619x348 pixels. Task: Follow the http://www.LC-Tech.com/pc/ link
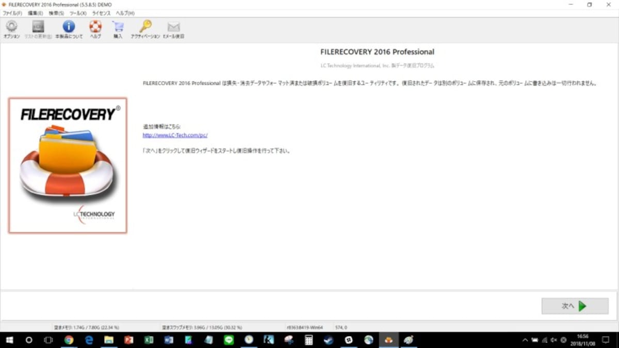(x=175, y=136)
